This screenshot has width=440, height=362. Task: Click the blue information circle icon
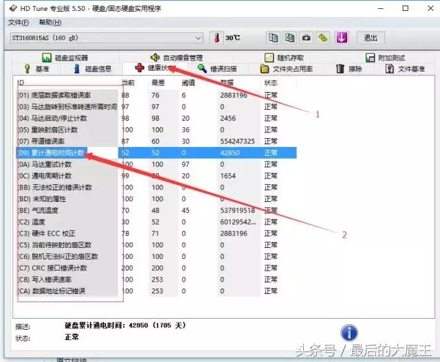(x=349, y=333)
